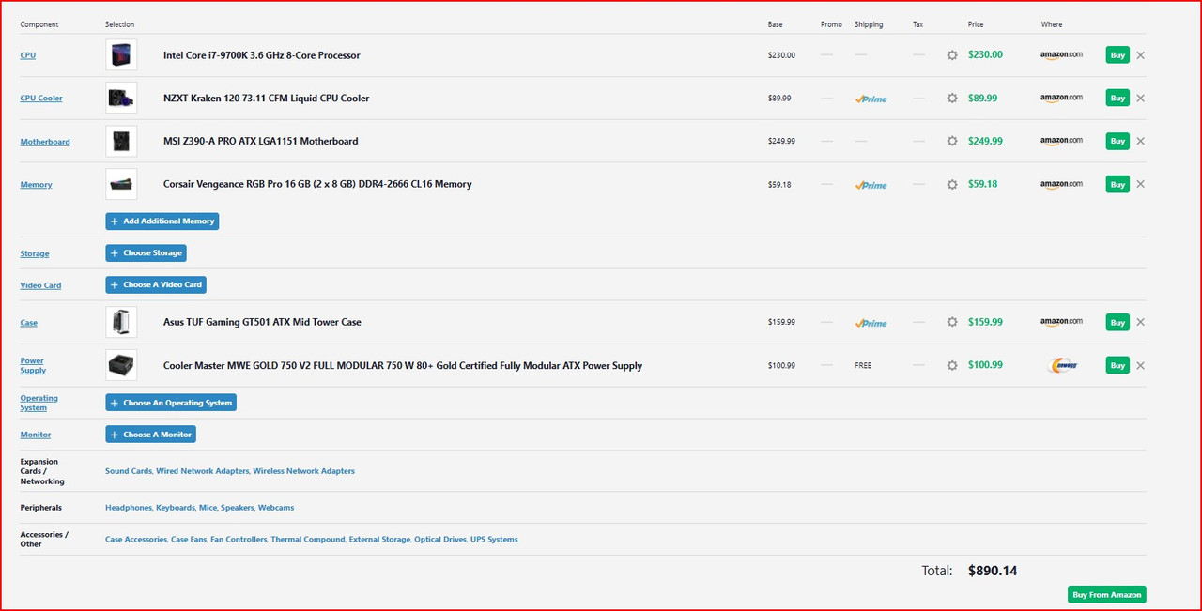
Task: Click Amazon logo in Memory row
Action: tap(1061, 185)
